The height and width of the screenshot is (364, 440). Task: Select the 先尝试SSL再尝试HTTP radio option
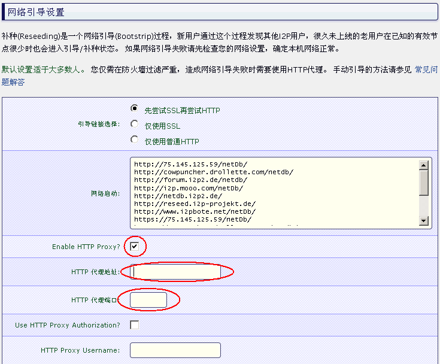pos(135,108)
